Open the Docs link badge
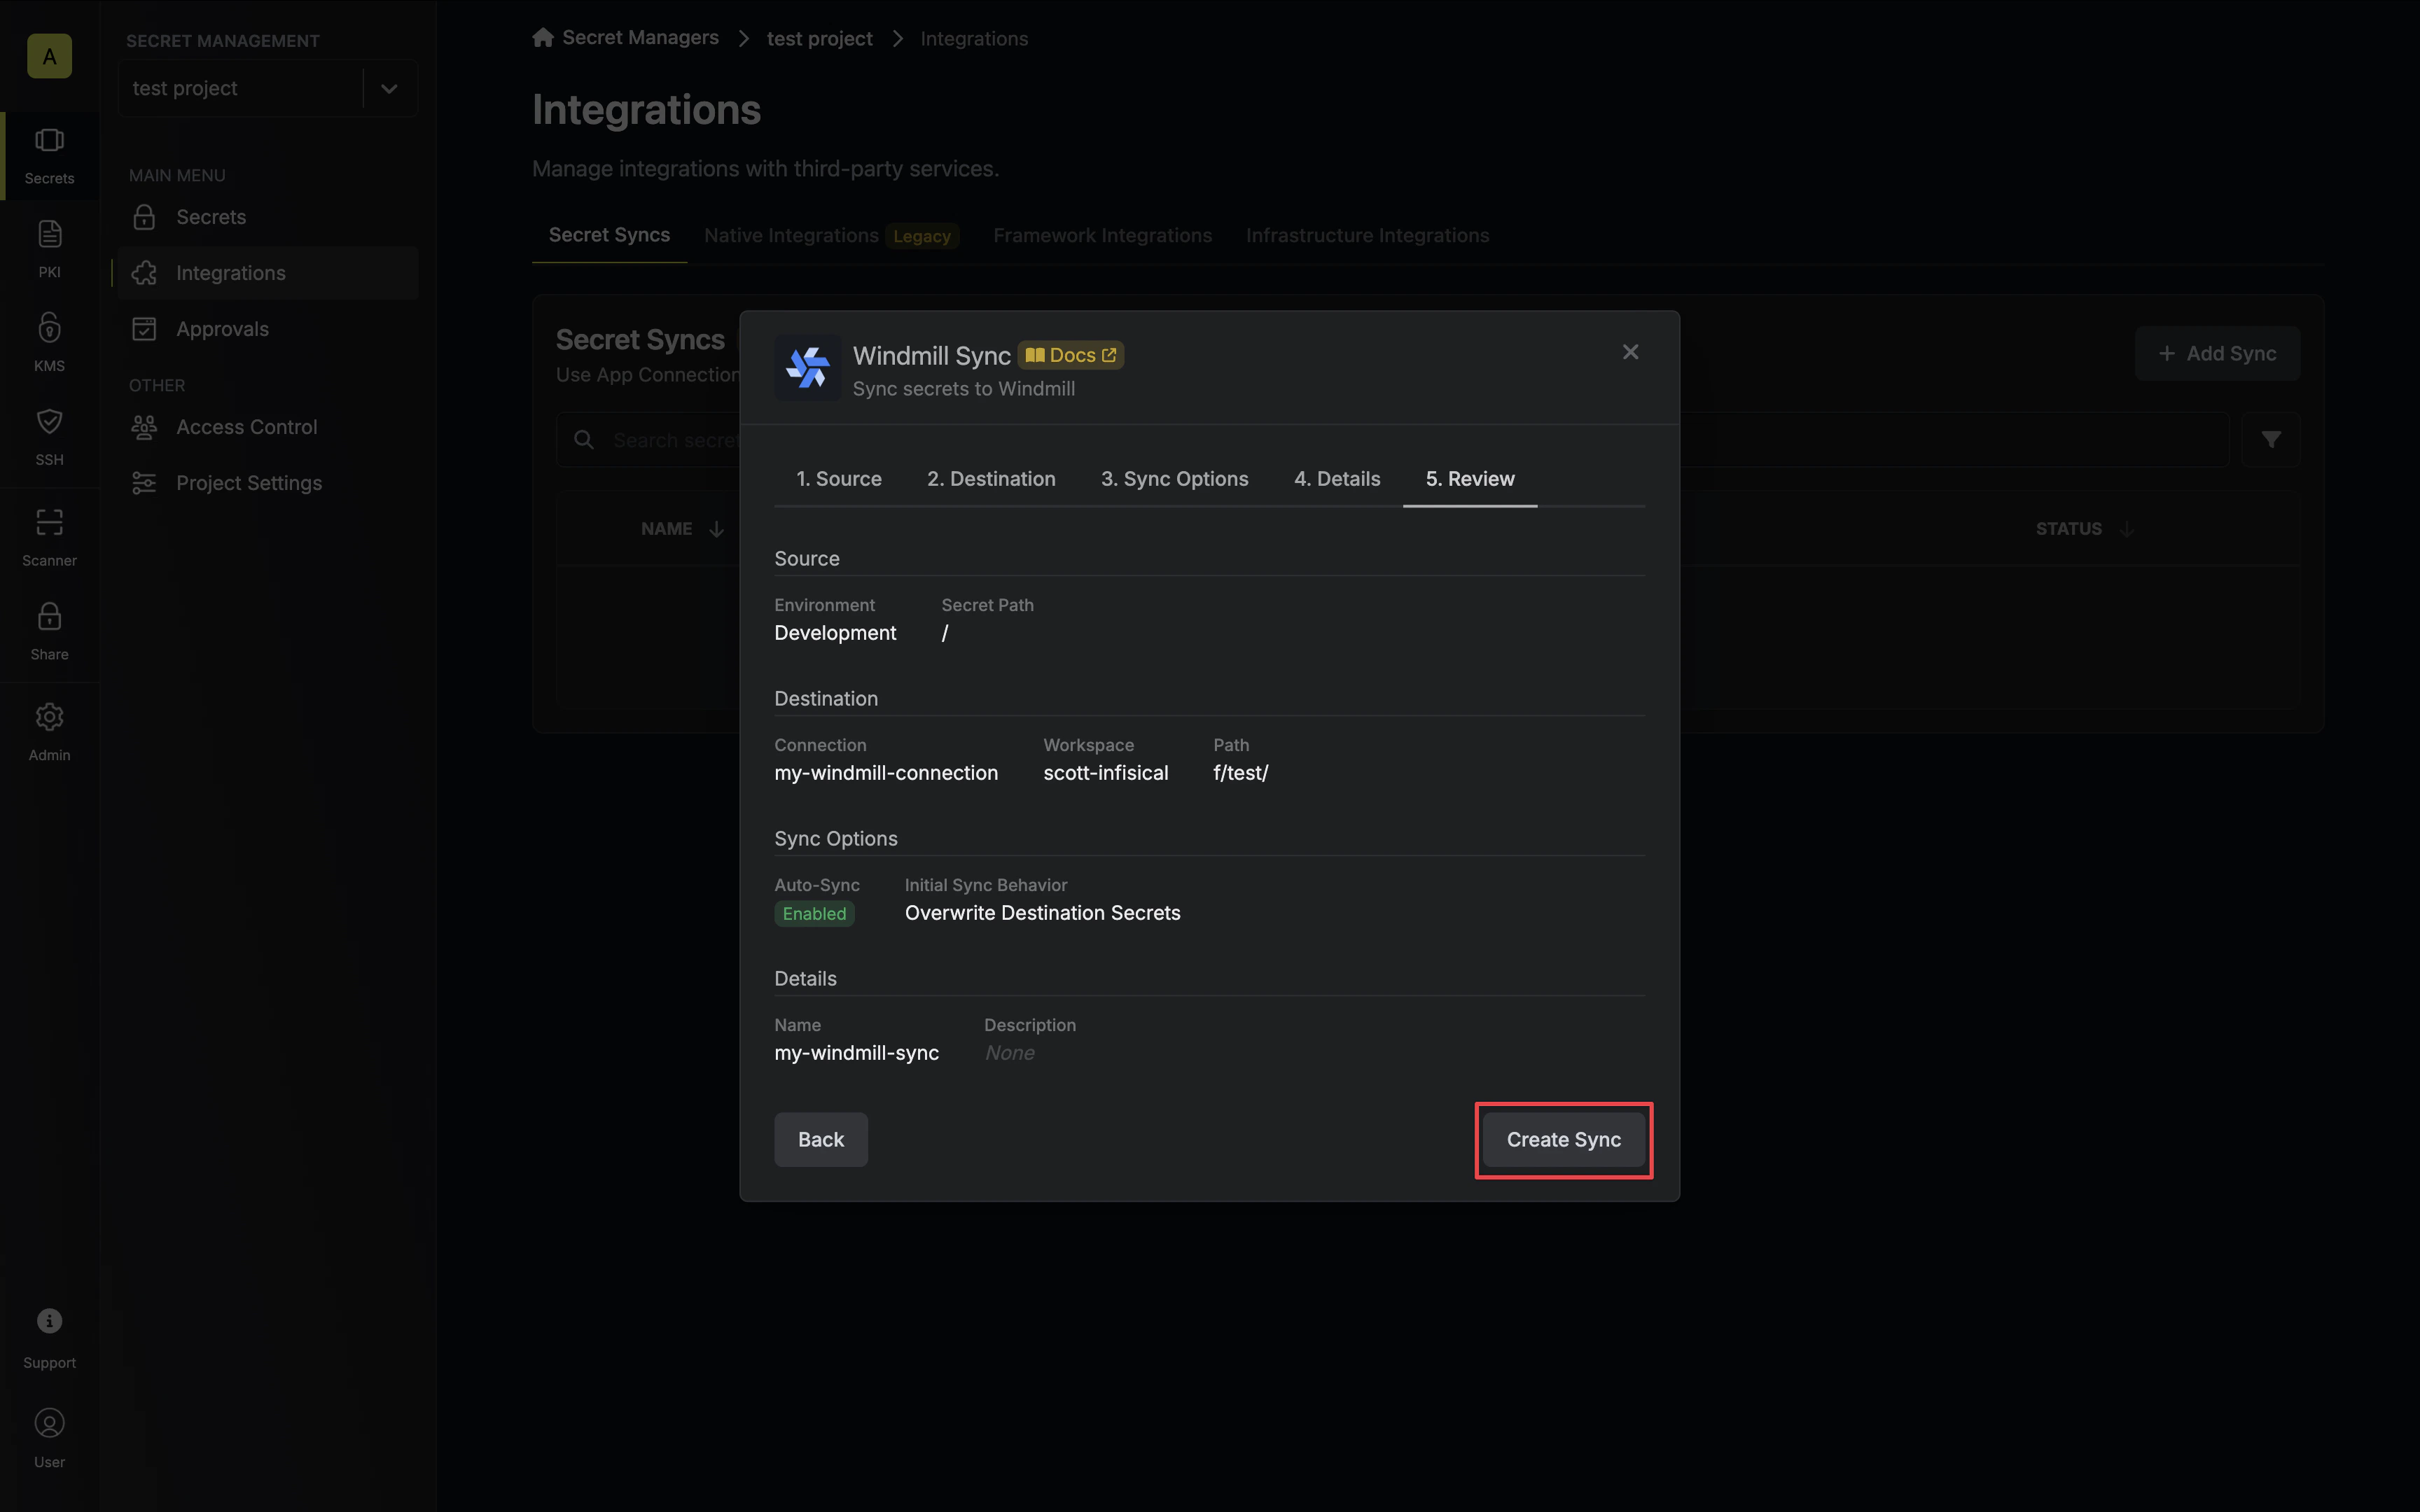The width and height of the screenshot is (2420, 1512). (x=1070, y=356)
